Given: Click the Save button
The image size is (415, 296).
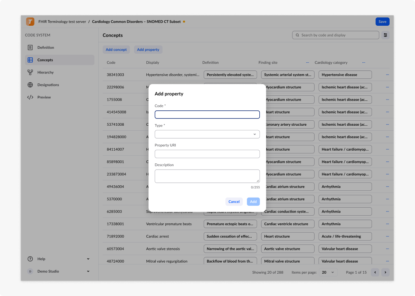Looking at the screenshot, I should 382,22.
